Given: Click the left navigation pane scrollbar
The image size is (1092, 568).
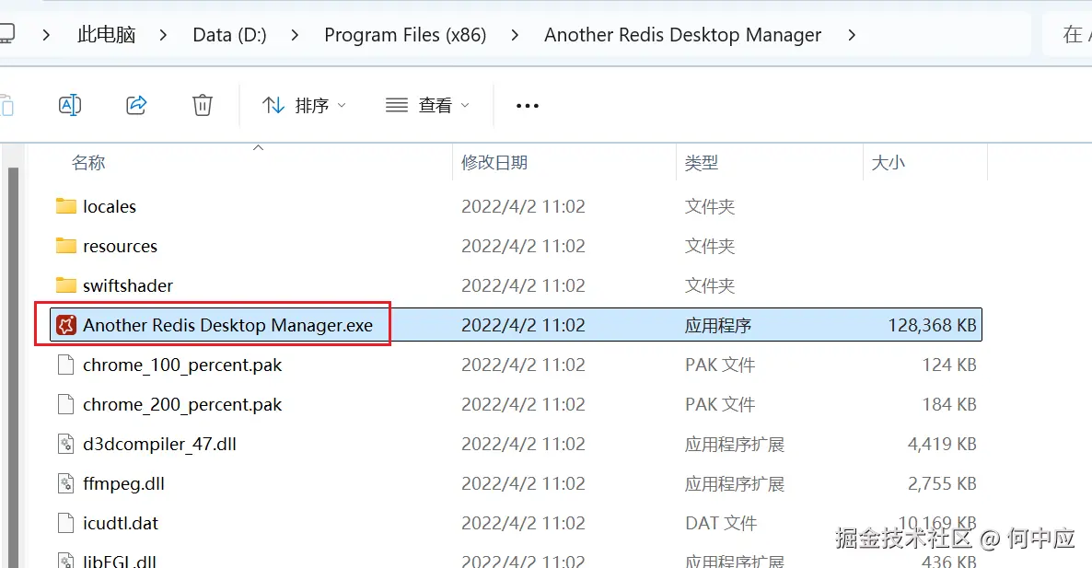Looking at the screenshot, I should point(13,366).
